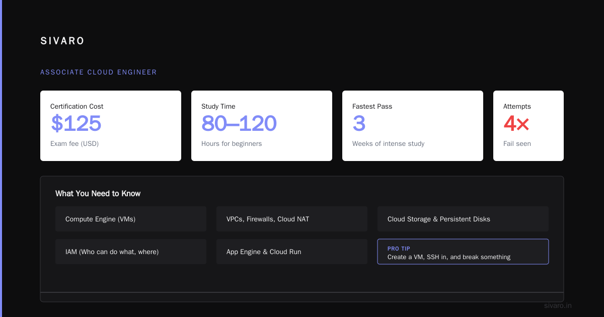
Task: Select App Engine & Cloud Run item
Action: [x=292, y=252]
